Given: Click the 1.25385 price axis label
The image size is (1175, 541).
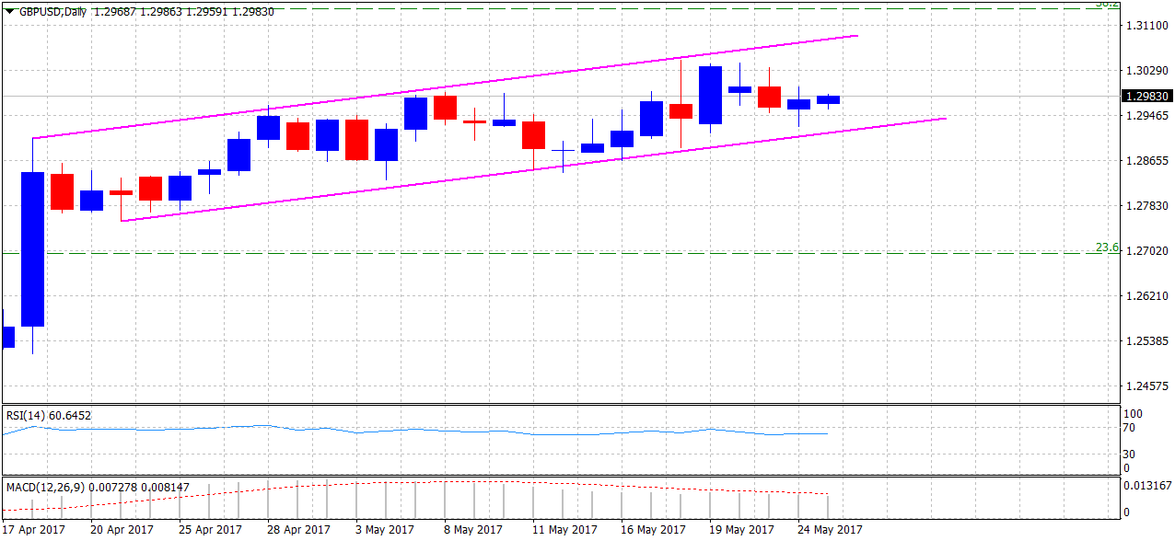Looking at the screenshot, I should point(1146,340).
